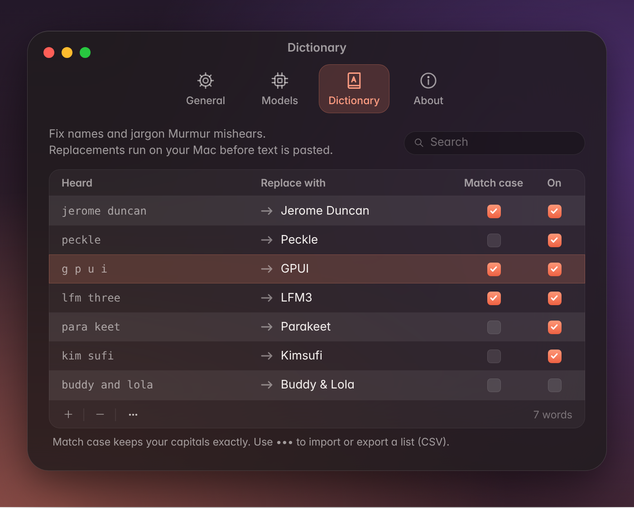This screenshot has width=634, height=508.
Task: Uncheck Match case for lfm three
Action: click(494, 298)
